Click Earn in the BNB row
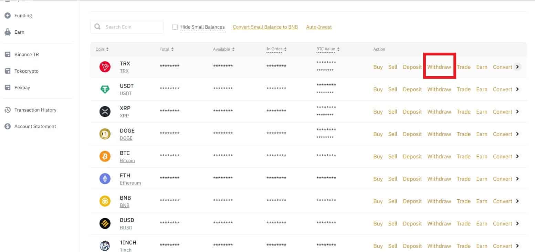This screenshot has width=535, height=252. coord(482,201)
